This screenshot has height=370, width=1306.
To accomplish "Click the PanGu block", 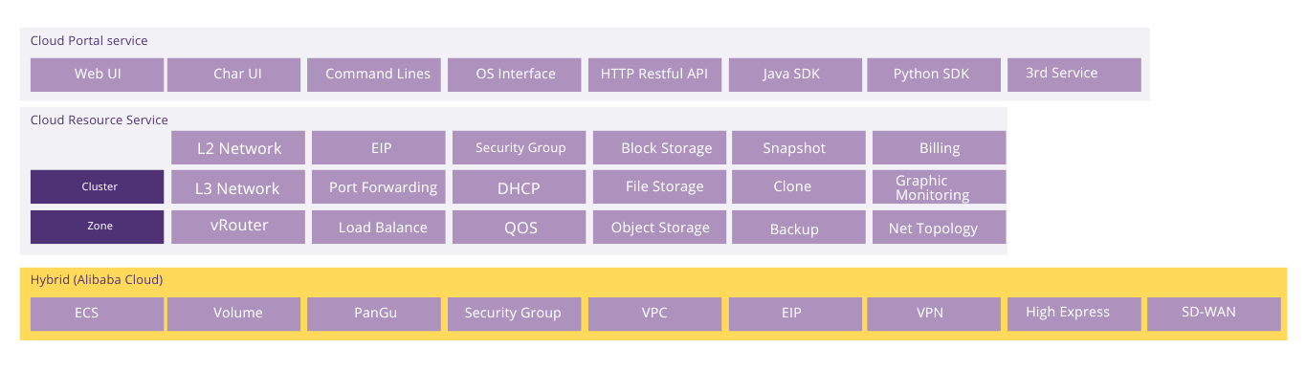I will click(x=374, y=314).
